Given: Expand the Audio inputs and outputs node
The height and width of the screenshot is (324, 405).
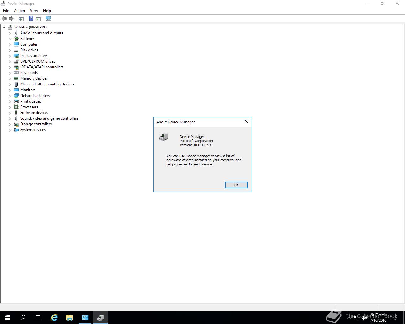Looking at the screenshot, I should point(10,33).
